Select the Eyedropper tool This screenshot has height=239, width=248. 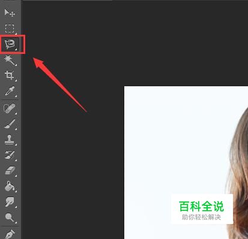10,91
